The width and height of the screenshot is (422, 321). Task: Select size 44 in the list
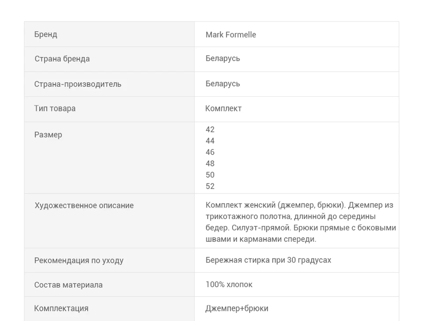click(210, 141)
